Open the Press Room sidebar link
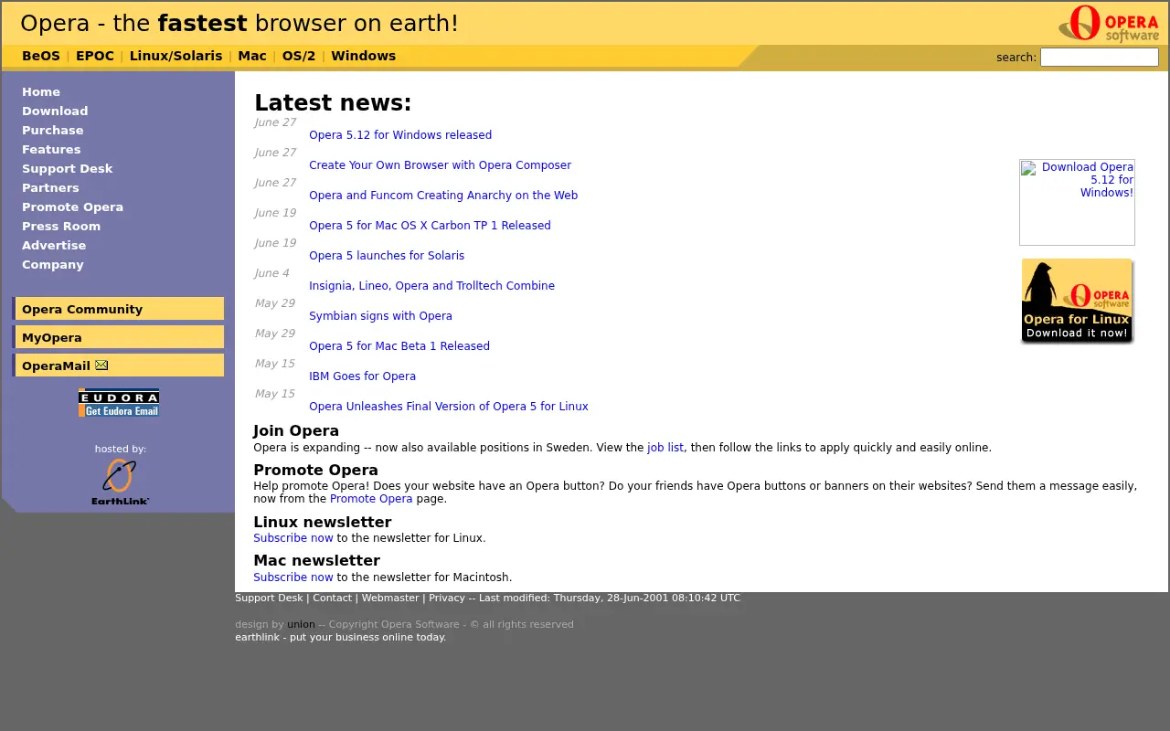1170x731 pixels. [x=61, y=227]
